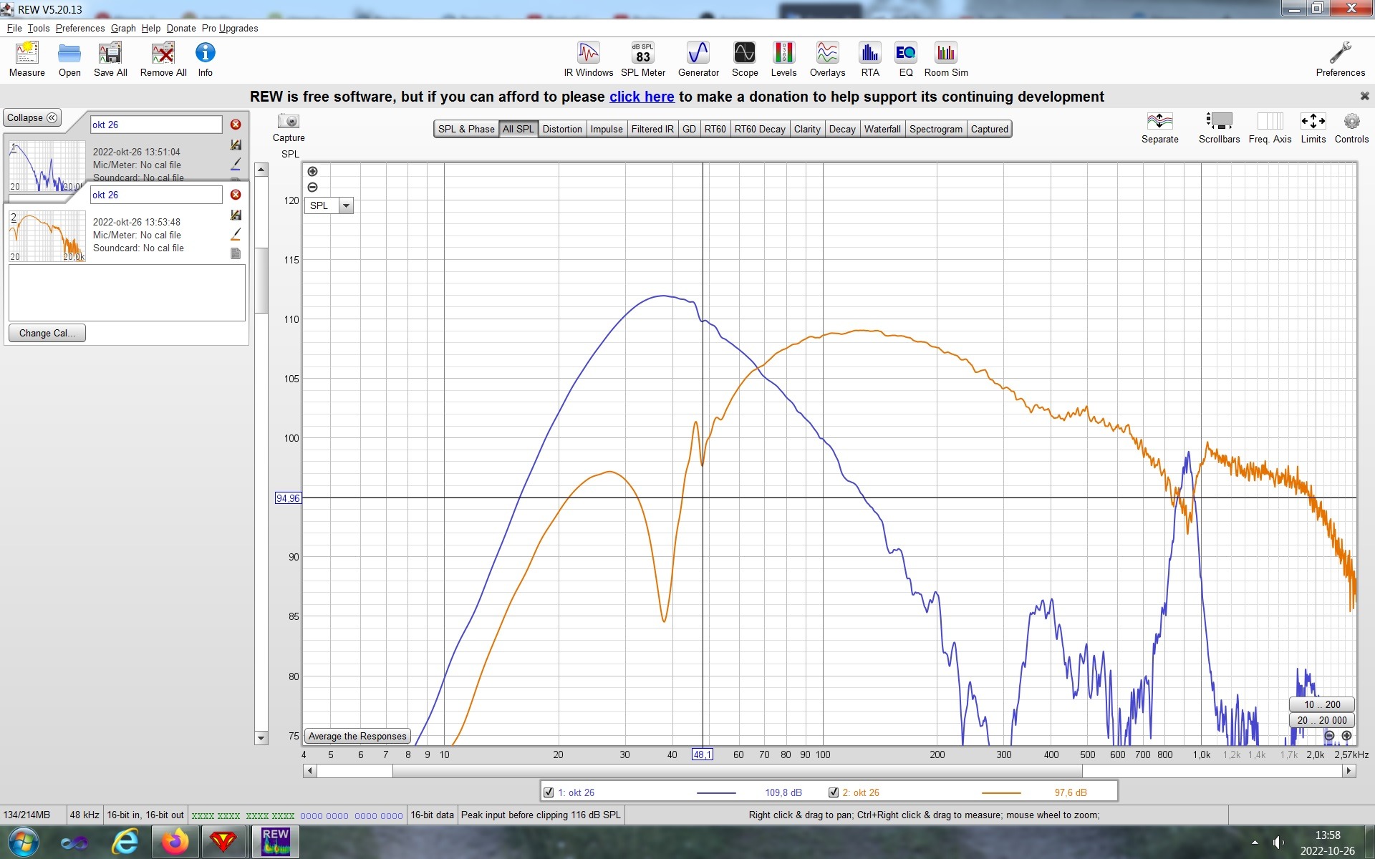The height and width of the screenshot is (859, 1375).
Task: Click the horizontal graph scrollbar thumb
Action: [x=737, y=771]
